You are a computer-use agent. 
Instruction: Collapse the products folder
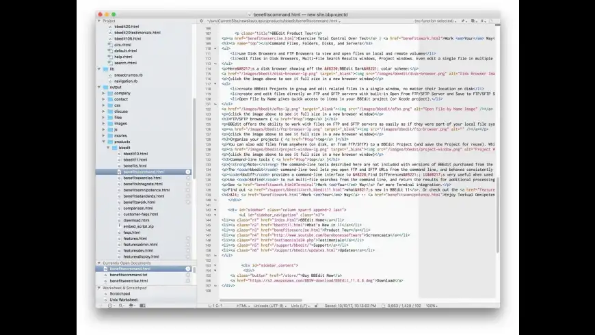[103, 142]
